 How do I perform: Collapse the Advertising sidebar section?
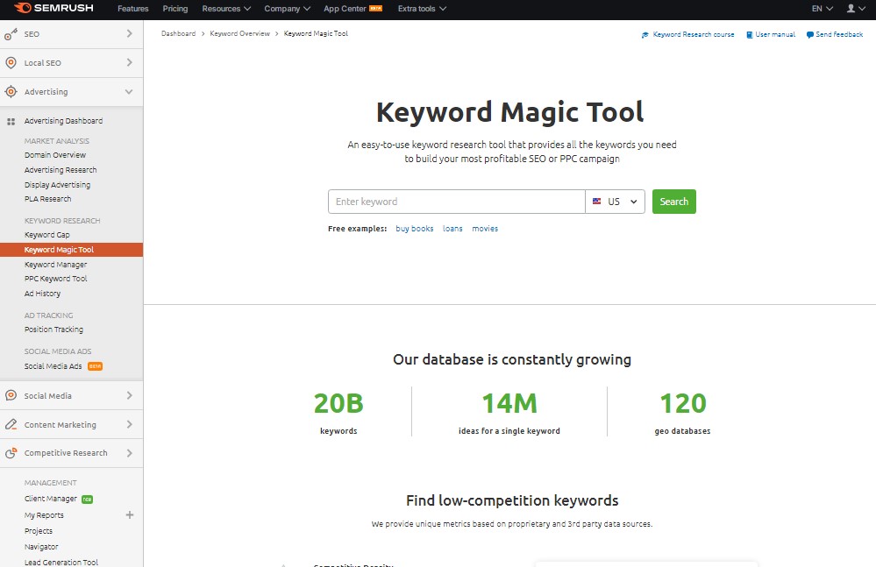click(x=129, y=92)
